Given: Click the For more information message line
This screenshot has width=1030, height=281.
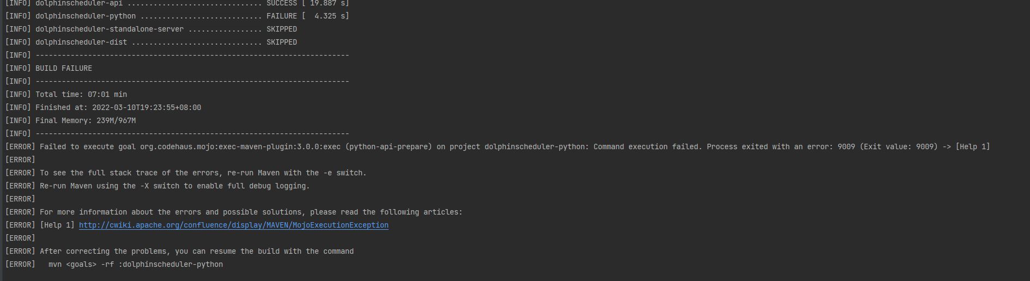Looking at the screenshot, I should (x=251, y=212).
